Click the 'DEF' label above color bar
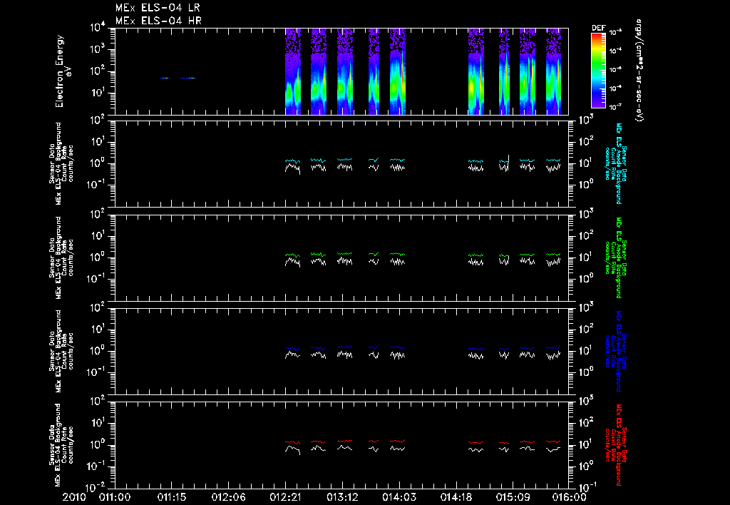 point(598,28)
